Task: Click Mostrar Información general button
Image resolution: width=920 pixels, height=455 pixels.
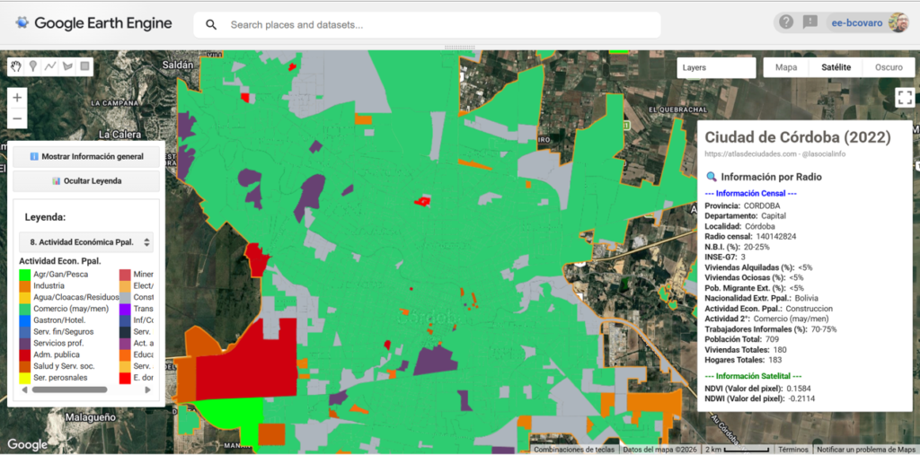Action: click(x=86, y=156)
